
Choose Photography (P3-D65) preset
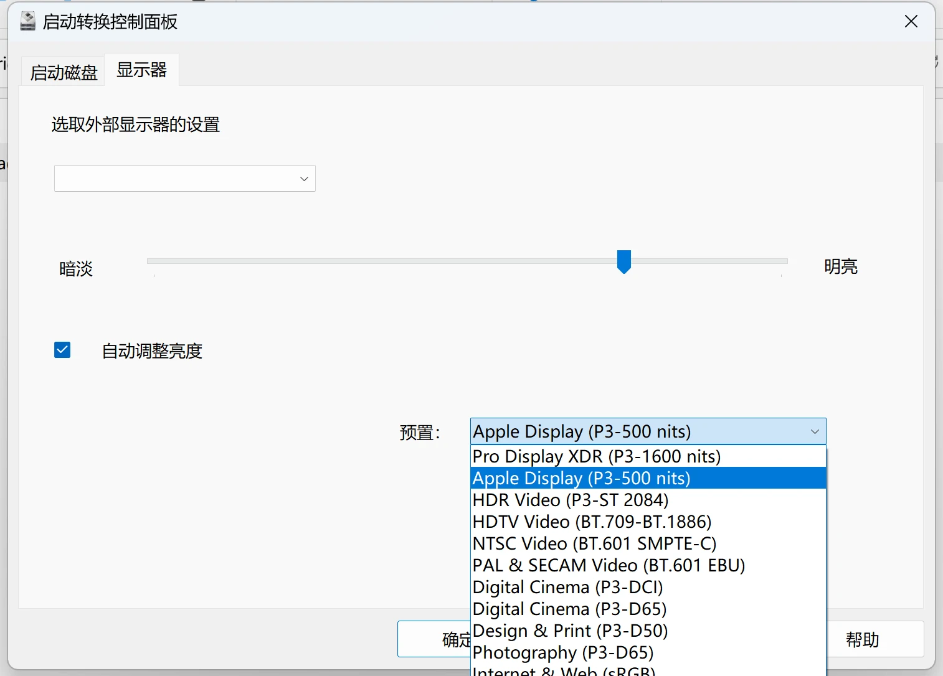pyautogui.click(x=648, y=652)
